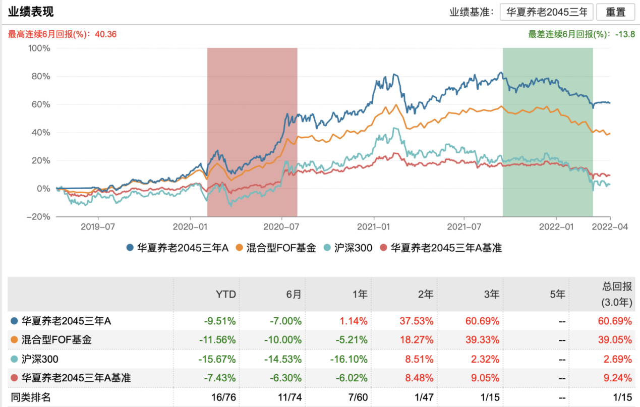Click the green shaded worst-period chart region
640x407 pixels.
548,151
